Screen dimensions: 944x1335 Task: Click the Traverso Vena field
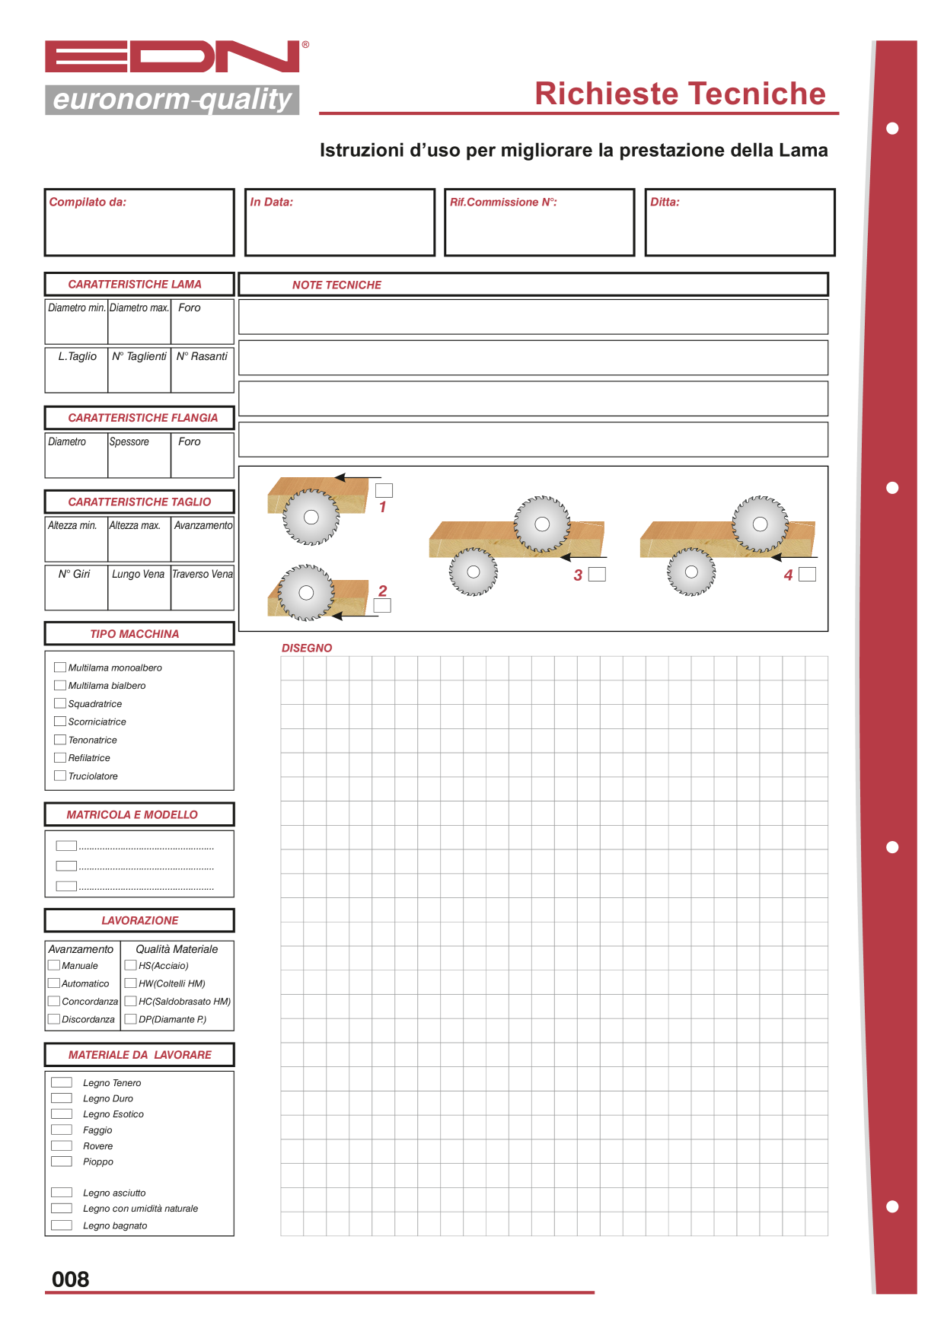click(203, 588)
